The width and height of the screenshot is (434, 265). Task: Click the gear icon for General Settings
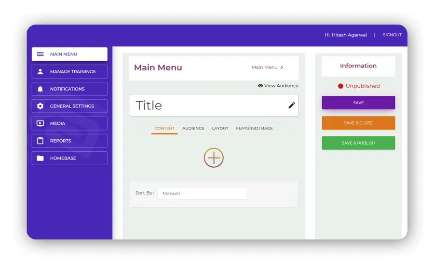coord(41,106)
